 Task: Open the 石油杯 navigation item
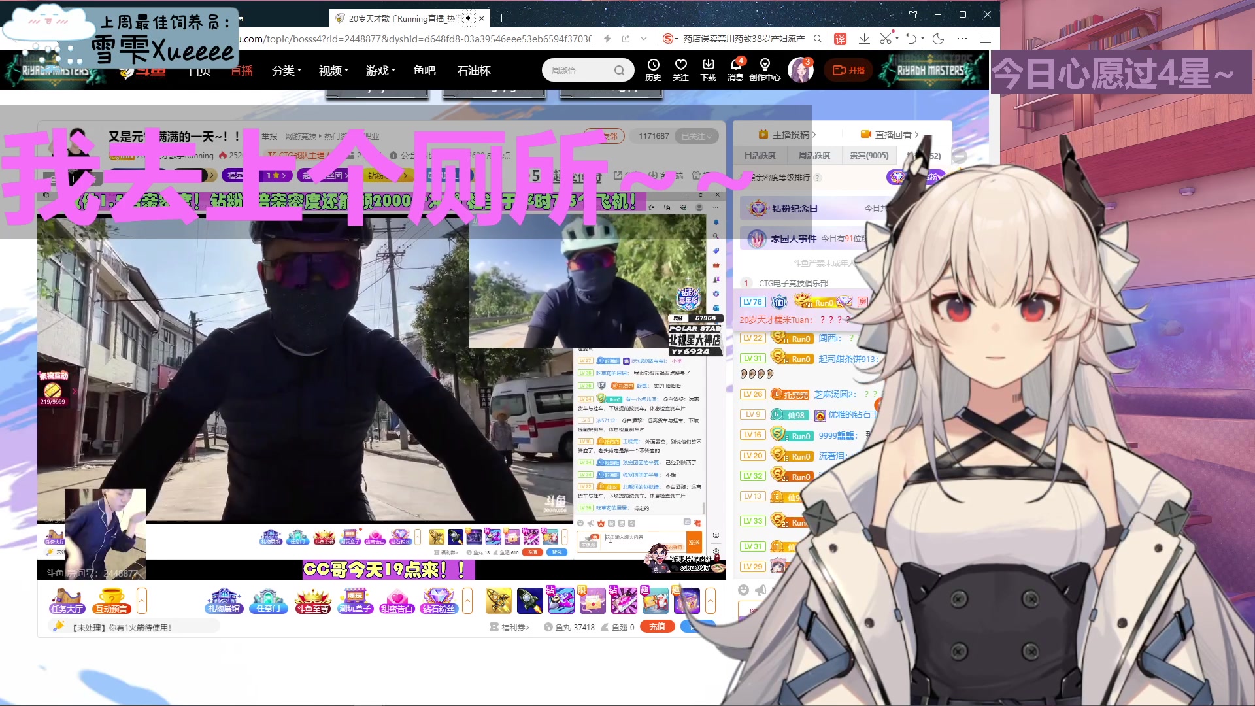pyautogui.click(x=473, y=70)
